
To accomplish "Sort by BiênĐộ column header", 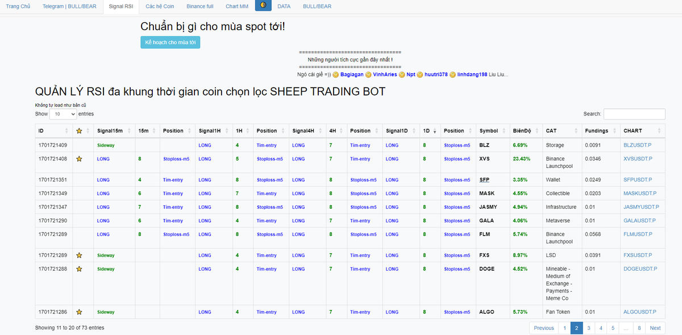I will [x=526, y=131].
